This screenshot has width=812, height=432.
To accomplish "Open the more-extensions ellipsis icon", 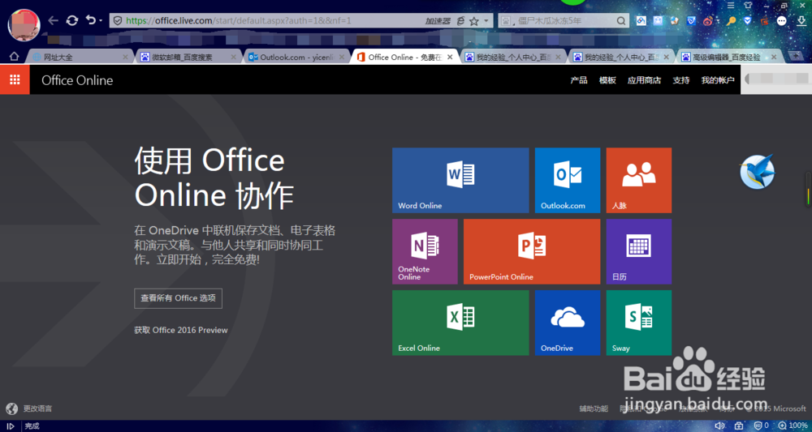I will click(x=782, y=21).
